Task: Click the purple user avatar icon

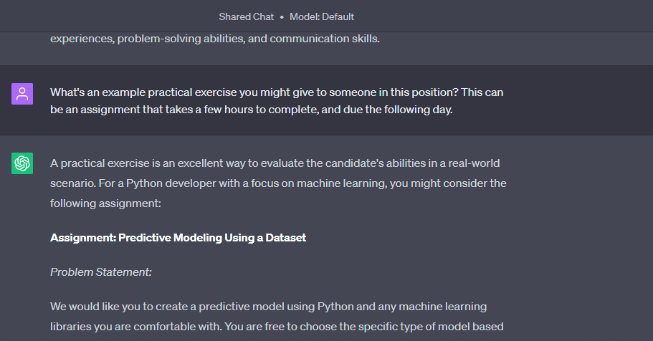Action: pos(22,94)
